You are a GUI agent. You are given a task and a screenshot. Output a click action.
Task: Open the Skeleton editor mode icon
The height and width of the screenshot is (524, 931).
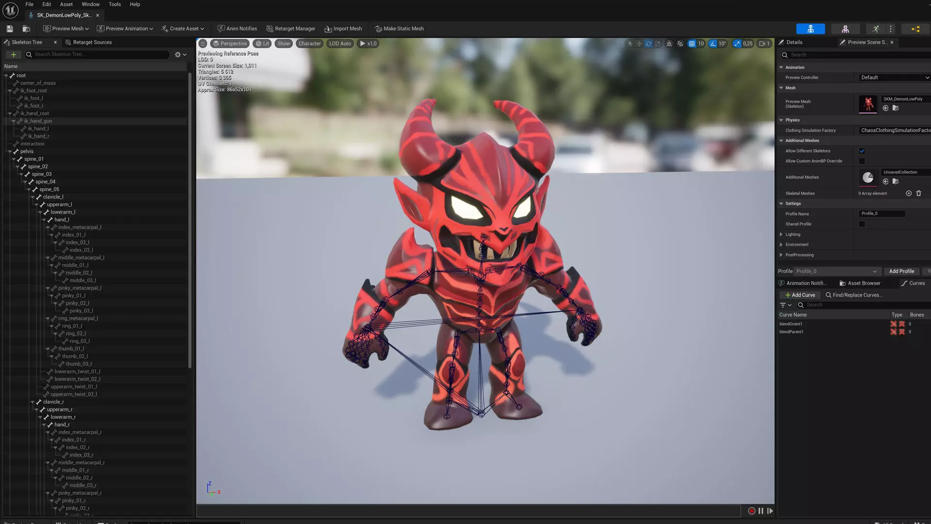click(810, 29)
